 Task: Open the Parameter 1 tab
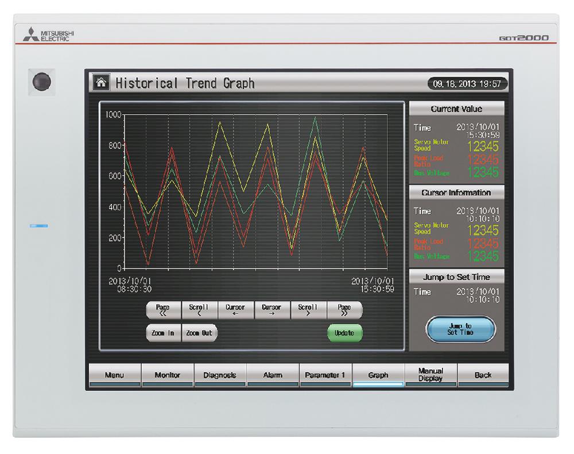coord(325,375)
